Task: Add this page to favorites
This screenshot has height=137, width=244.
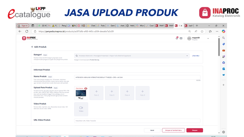Action: click(202, 31)
